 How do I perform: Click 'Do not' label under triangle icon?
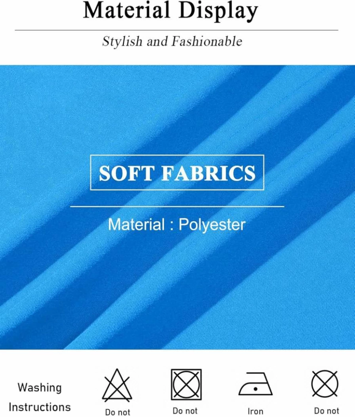pyautogui.click(x=117, y=412)
